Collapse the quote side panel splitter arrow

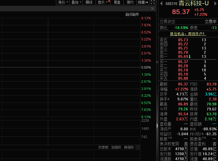point(157,126)
